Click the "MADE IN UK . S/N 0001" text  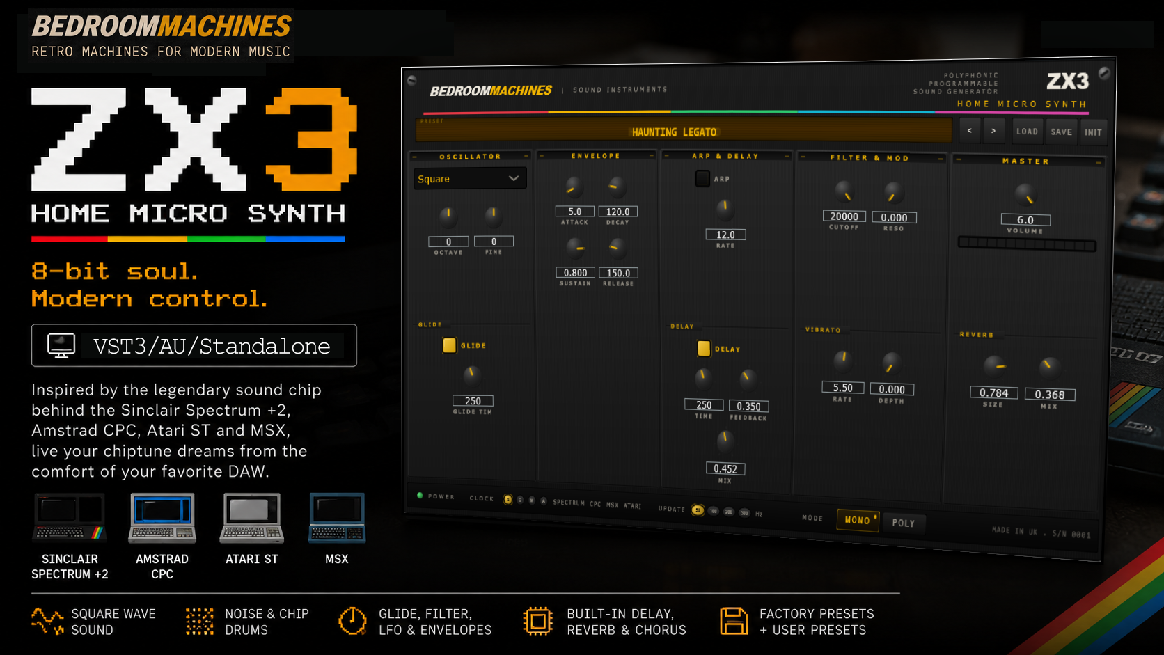(1041, 532)
